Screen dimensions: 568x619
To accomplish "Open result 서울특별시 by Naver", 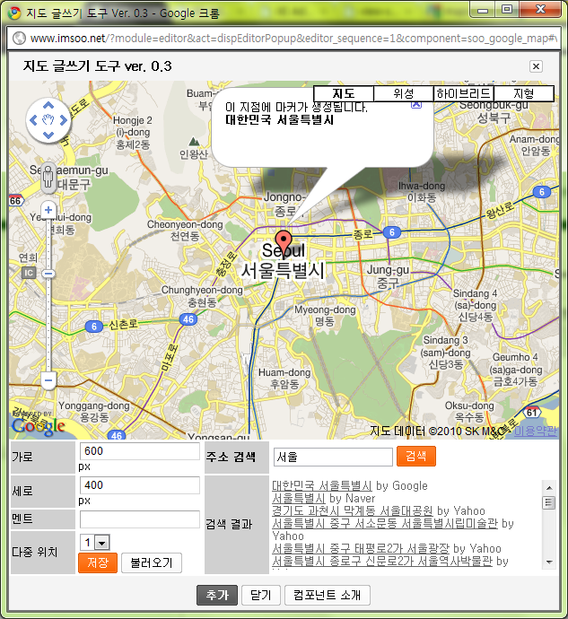I will pyautogui.click(x=299, y=498).
